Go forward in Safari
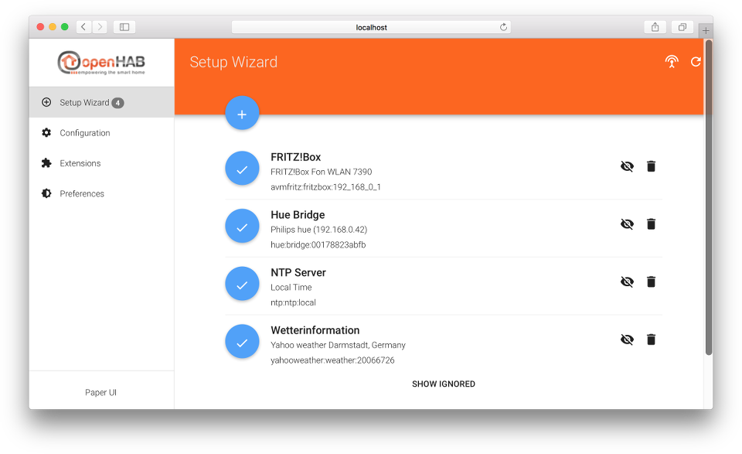This screenshot has height=454, width=742. pyautogui.click(x=100, y=27)
